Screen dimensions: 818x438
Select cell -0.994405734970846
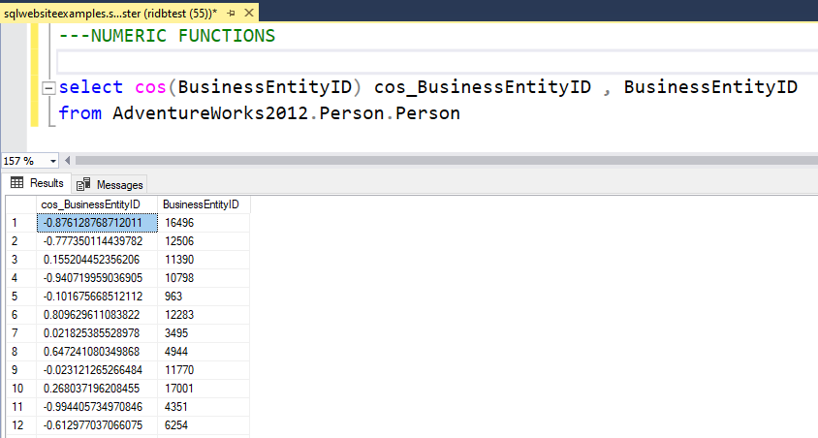[97, 407]
